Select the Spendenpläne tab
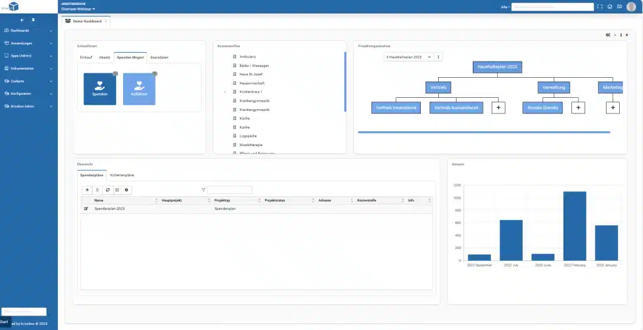Image resolution: width=643 pixels, height=330 pixels. [x=92, y=175]
